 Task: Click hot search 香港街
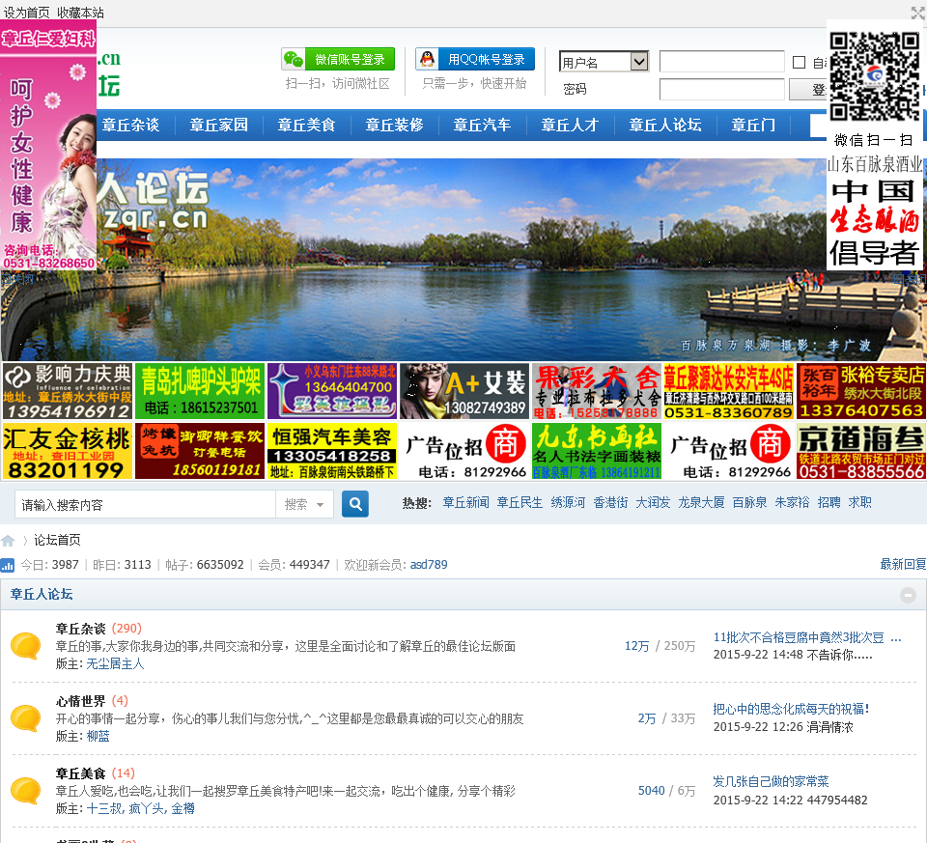(610, 502)
